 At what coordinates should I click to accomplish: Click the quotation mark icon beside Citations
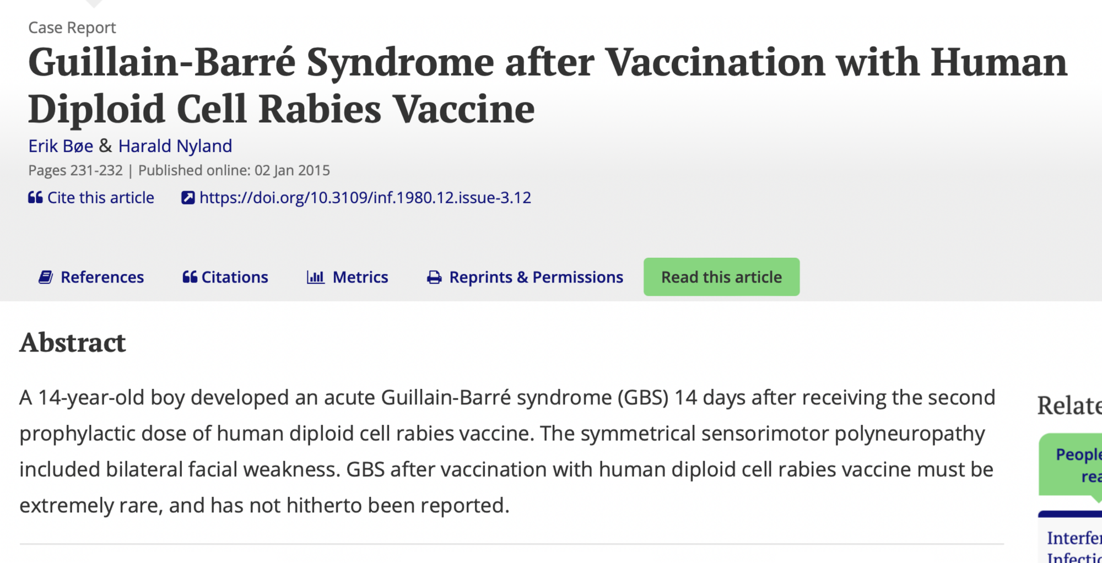[x=190, y=277]
